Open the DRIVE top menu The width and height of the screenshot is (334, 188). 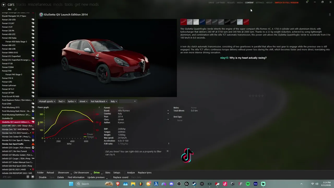211,3
